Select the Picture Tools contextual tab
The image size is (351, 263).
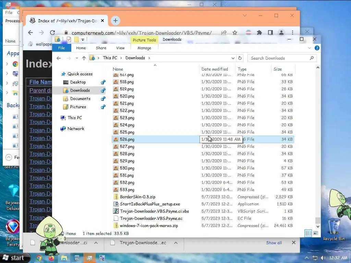tap(144, 40)
